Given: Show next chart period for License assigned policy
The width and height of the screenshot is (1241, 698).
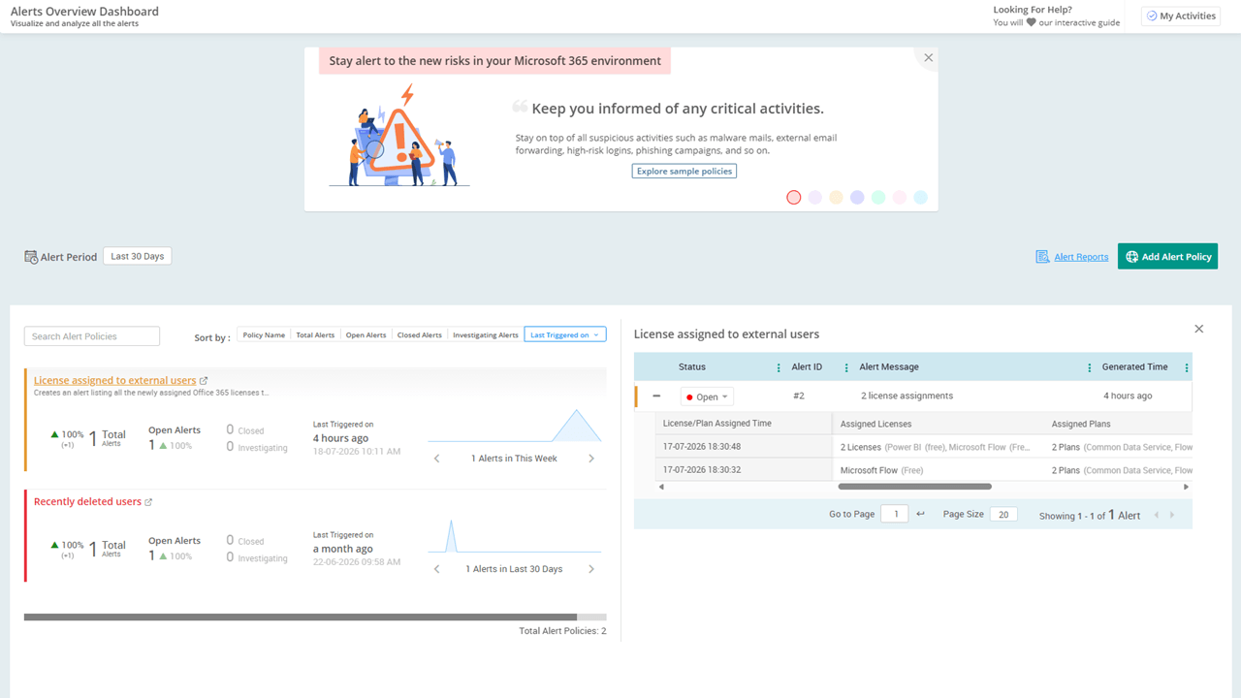Looking at the screenshot, I should [x=591, y=459].
